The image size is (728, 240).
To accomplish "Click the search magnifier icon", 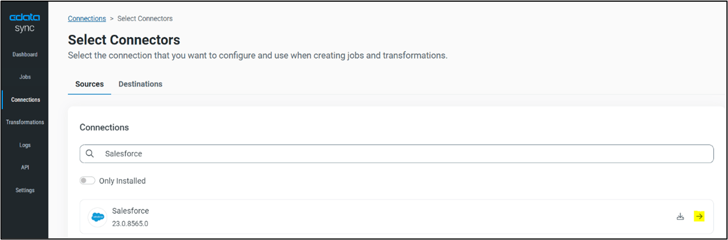I will coord(90,154).
